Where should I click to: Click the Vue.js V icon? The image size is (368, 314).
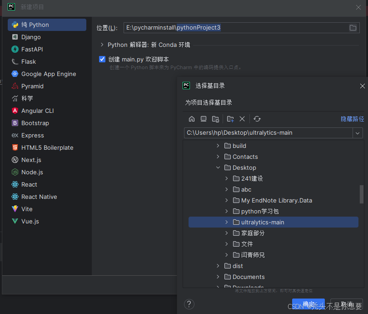tap(15, 221)
